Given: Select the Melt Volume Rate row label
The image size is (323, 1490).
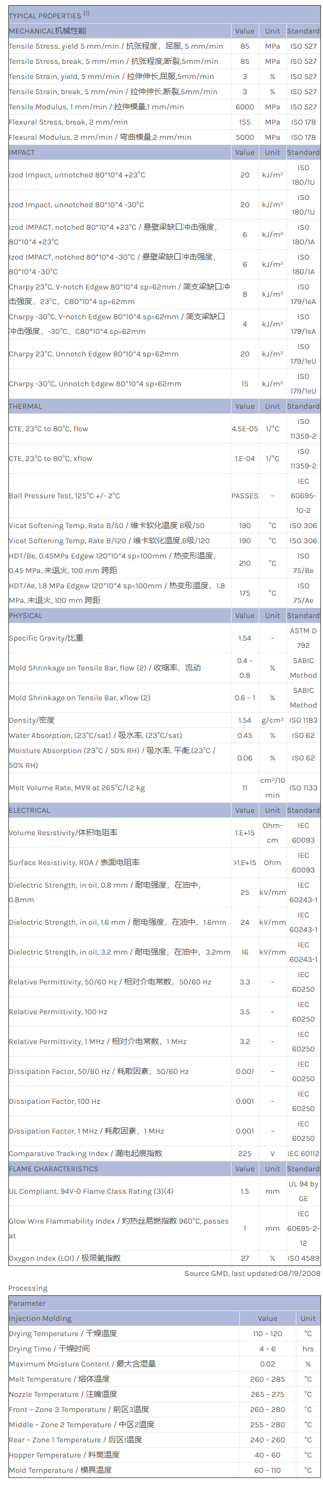Looking at the screenshot, I should tap(77, 788).
